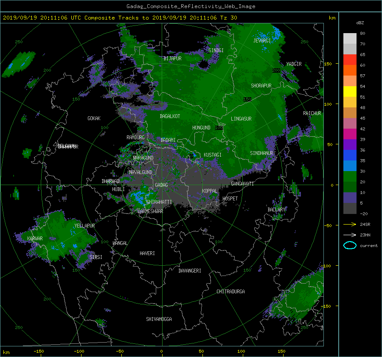Click the dBZ legend heading
Viewport: 382px width, 357px height.
[360, 23]
